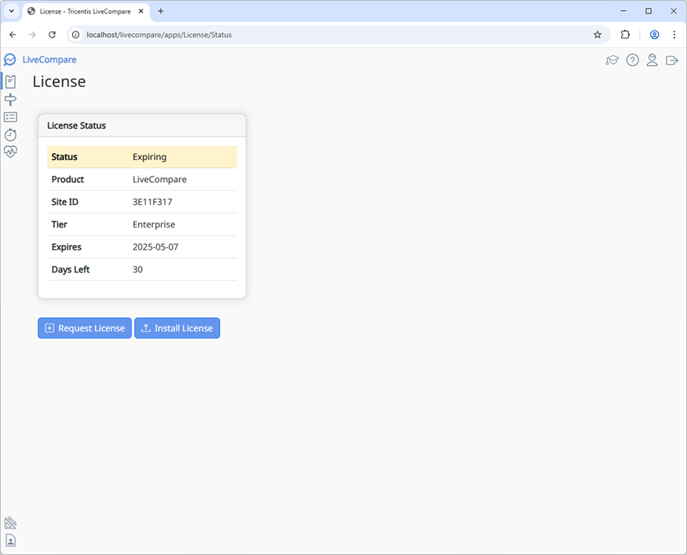Click the Product row label
The image size is (687, 555).
point(67,180)
